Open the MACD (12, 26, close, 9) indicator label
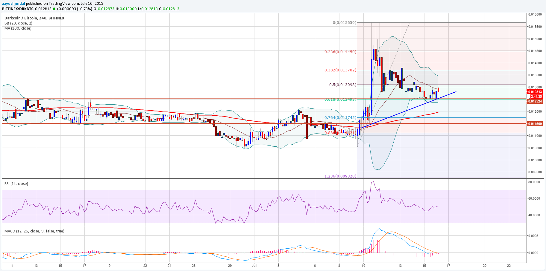 point(34,231)
